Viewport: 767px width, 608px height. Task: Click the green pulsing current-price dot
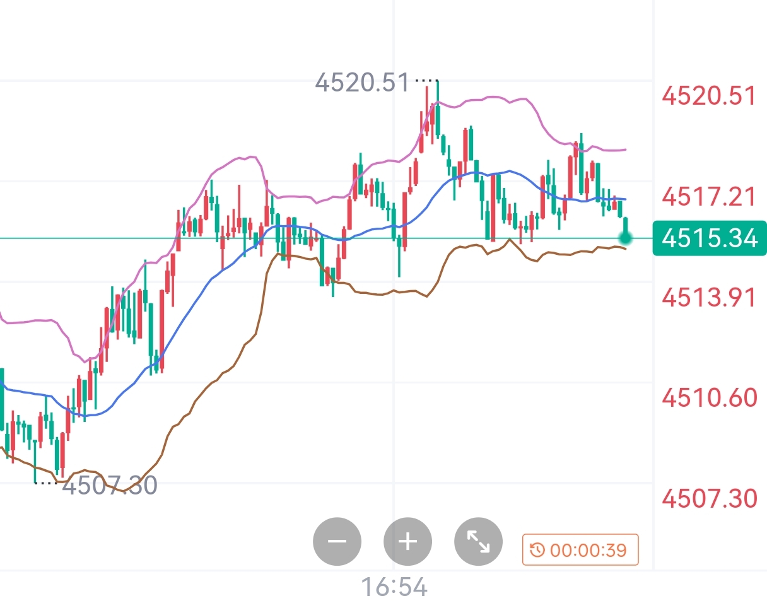click(x=626, y=238)
